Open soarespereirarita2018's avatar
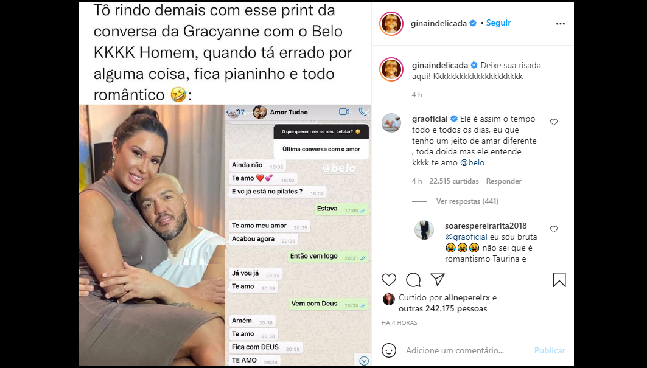 coord(424,230)
